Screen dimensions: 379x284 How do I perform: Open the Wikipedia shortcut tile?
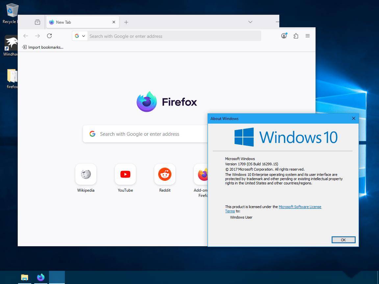[x=86, y=178]
